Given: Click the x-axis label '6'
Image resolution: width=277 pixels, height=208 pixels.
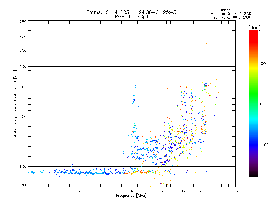Looking at the screenshot, I should pyautogui.click(x=162, y=191).
